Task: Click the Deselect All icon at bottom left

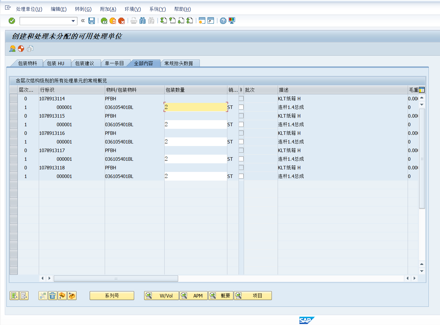Action: tap(24, 296)
